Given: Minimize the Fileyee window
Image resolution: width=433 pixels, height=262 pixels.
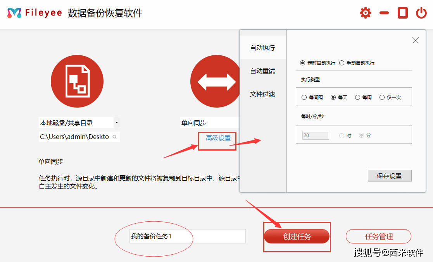Looking at the screenshot, I should click(x=384, y=13).
